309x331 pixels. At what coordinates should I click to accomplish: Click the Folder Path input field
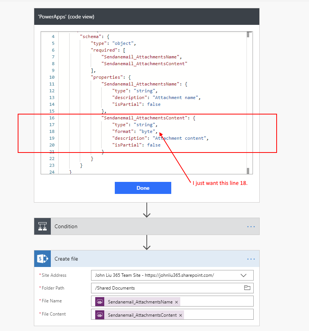click(166, 288)
